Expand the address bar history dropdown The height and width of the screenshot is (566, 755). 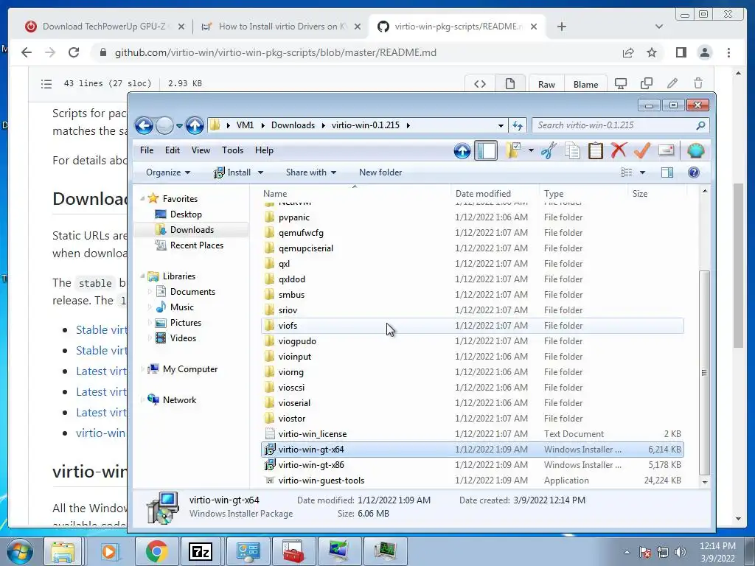click(x=501, y=125)
